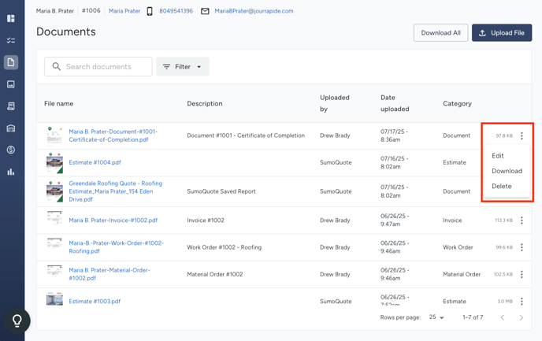Image resolution: width=542 pixels, height=341 pixels.
Task: Click the garage/building icon in sidebar
Action: coord(11,128)
